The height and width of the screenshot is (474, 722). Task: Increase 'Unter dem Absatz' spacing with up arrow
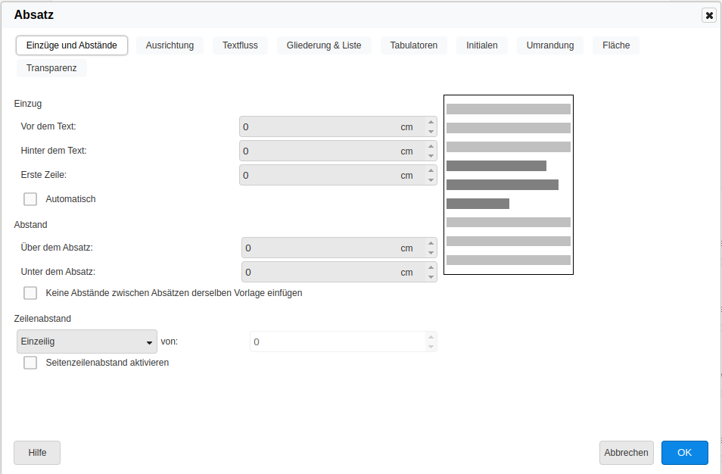coord(431,267)
